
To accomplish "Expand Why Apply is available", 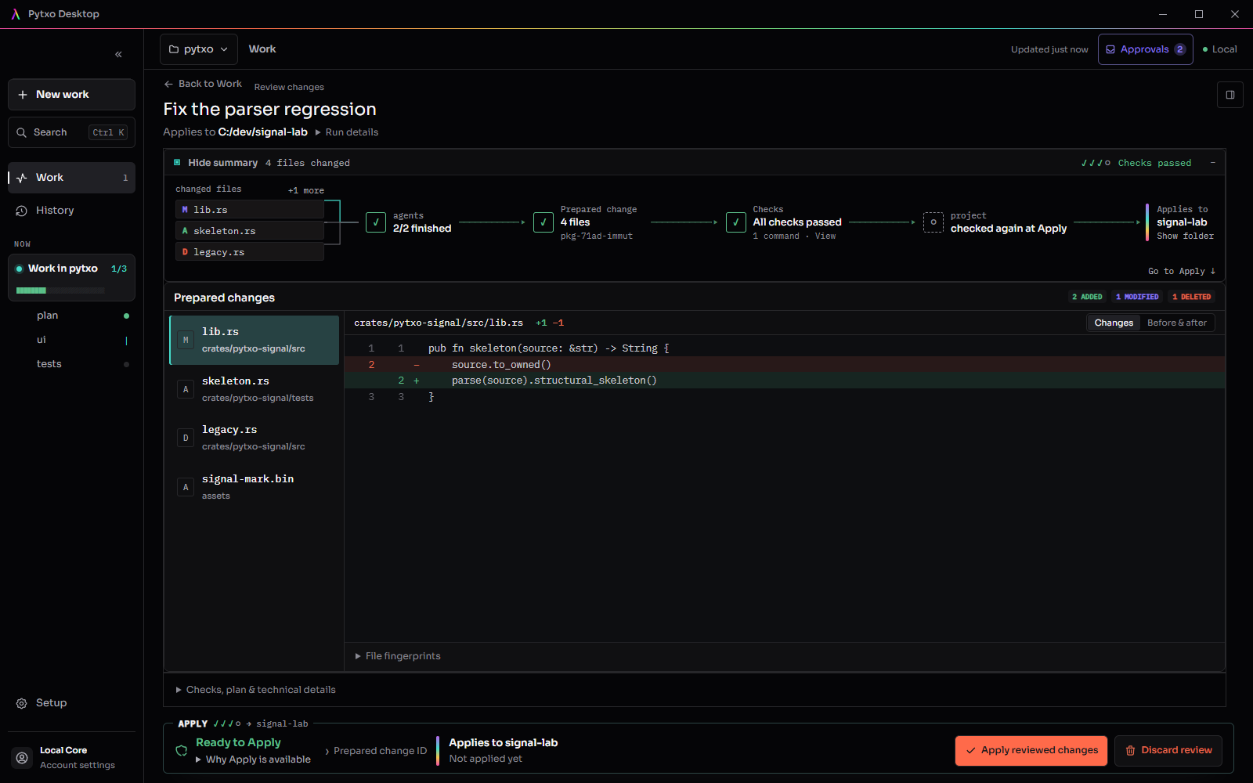I will 253,760.
